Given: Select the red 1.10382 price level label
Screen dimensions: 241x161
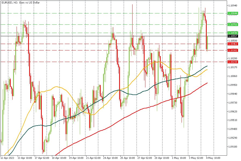Looking at the screenshot, I should [x=233, y=50].
